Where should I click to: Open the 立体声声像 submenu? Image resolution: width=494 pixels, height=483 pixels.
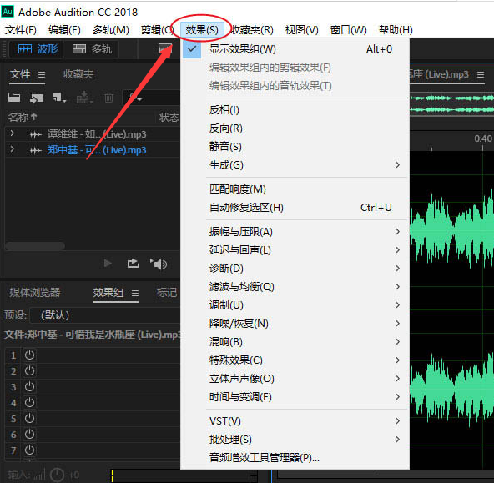coord(295,379)
